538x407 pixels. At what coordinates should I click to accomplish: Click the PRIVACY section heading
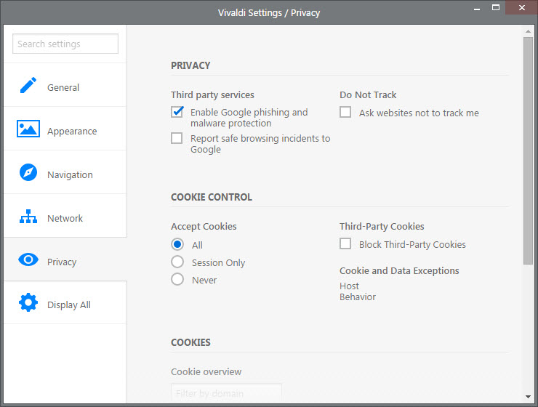(x=190, y=65)
